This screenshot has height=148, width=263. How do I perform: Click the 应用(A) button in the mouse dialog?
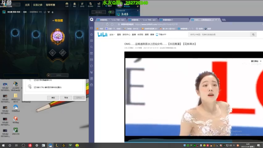[79, 98]
